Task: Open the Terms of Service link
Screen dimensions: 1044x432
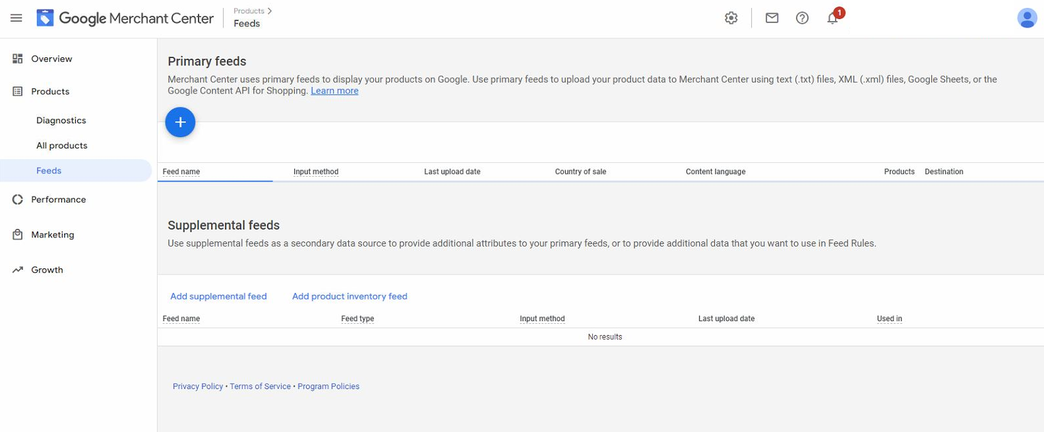Action: coord(260,386)
